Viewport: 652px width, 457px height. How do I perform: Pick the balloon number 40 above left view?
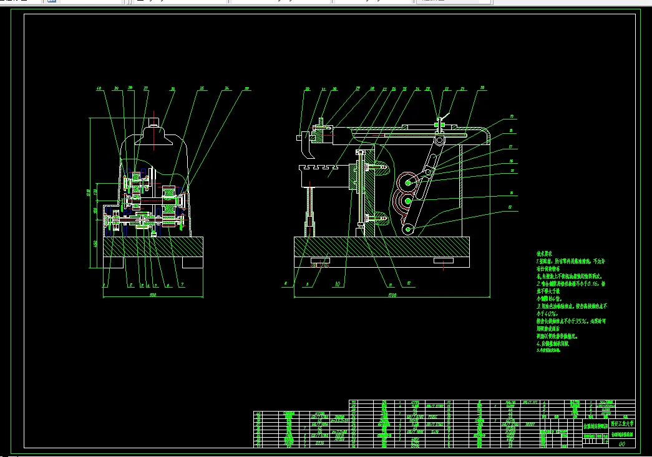tap(99, 88)
